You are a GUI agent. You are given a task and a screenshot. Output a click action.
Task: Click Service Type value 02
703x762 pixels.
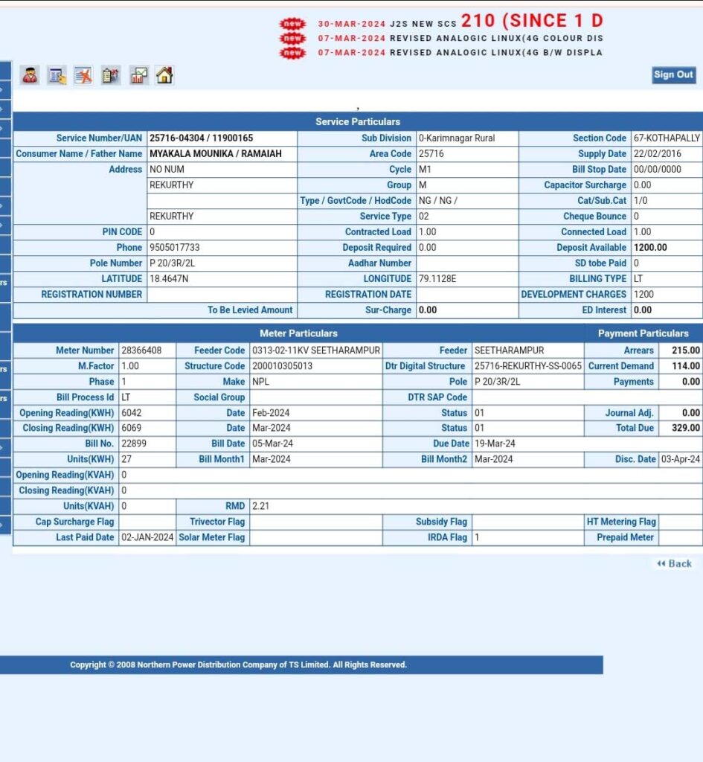point(423,217)
